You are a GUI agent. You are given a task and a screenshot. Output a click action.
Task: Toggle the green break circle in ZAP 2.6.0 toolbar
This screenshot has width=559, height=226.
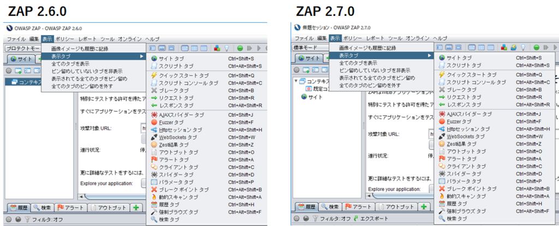pyautogui.click(x=240, y=48)
